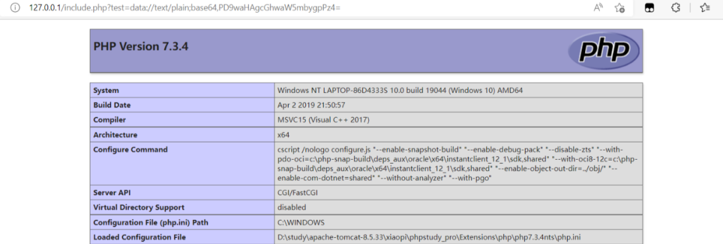This screenshot has width=723, height=244.
Task: Open the Read aloud icon
Action: click(598, 8)
